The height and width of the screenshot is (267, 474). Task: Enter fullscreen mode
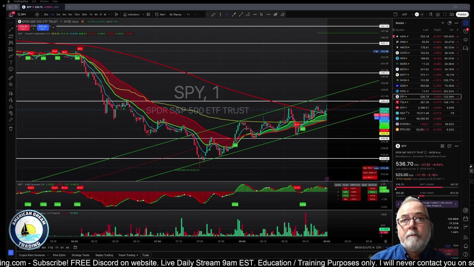coord(445,14)
